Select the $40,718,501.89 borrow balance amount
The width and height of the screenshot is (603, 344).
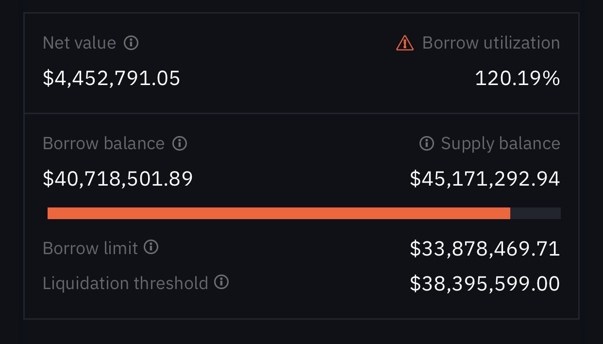click(118, 179)
